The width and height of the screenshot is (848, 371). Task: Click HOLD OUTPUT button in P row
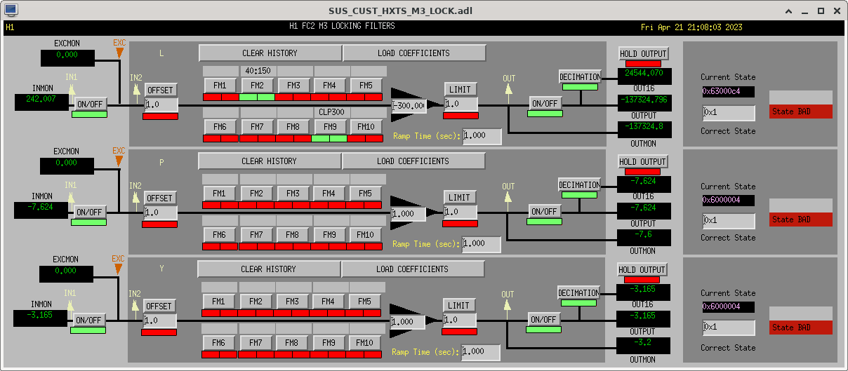coord(642,161)
